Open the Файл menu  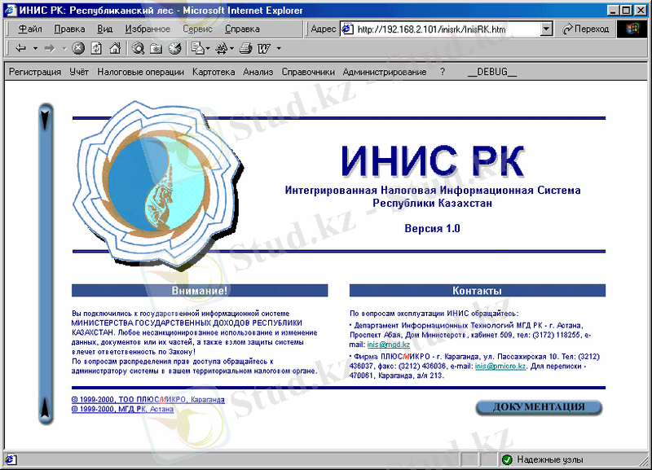(30, 29)
